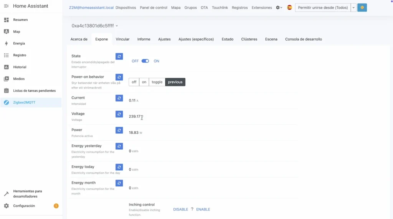This screenshot has width=393, height=219.
Task: Click the 18.83 W power value
Action: point(135,132)
